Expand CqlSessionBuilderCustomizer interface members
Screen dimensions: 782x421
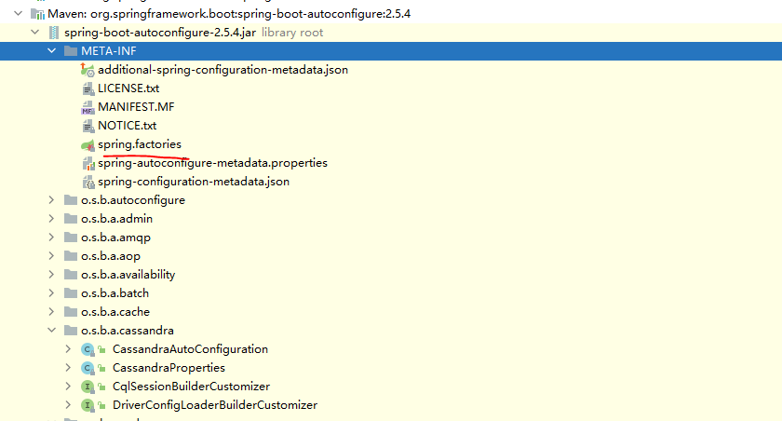[x=68, y=387]
